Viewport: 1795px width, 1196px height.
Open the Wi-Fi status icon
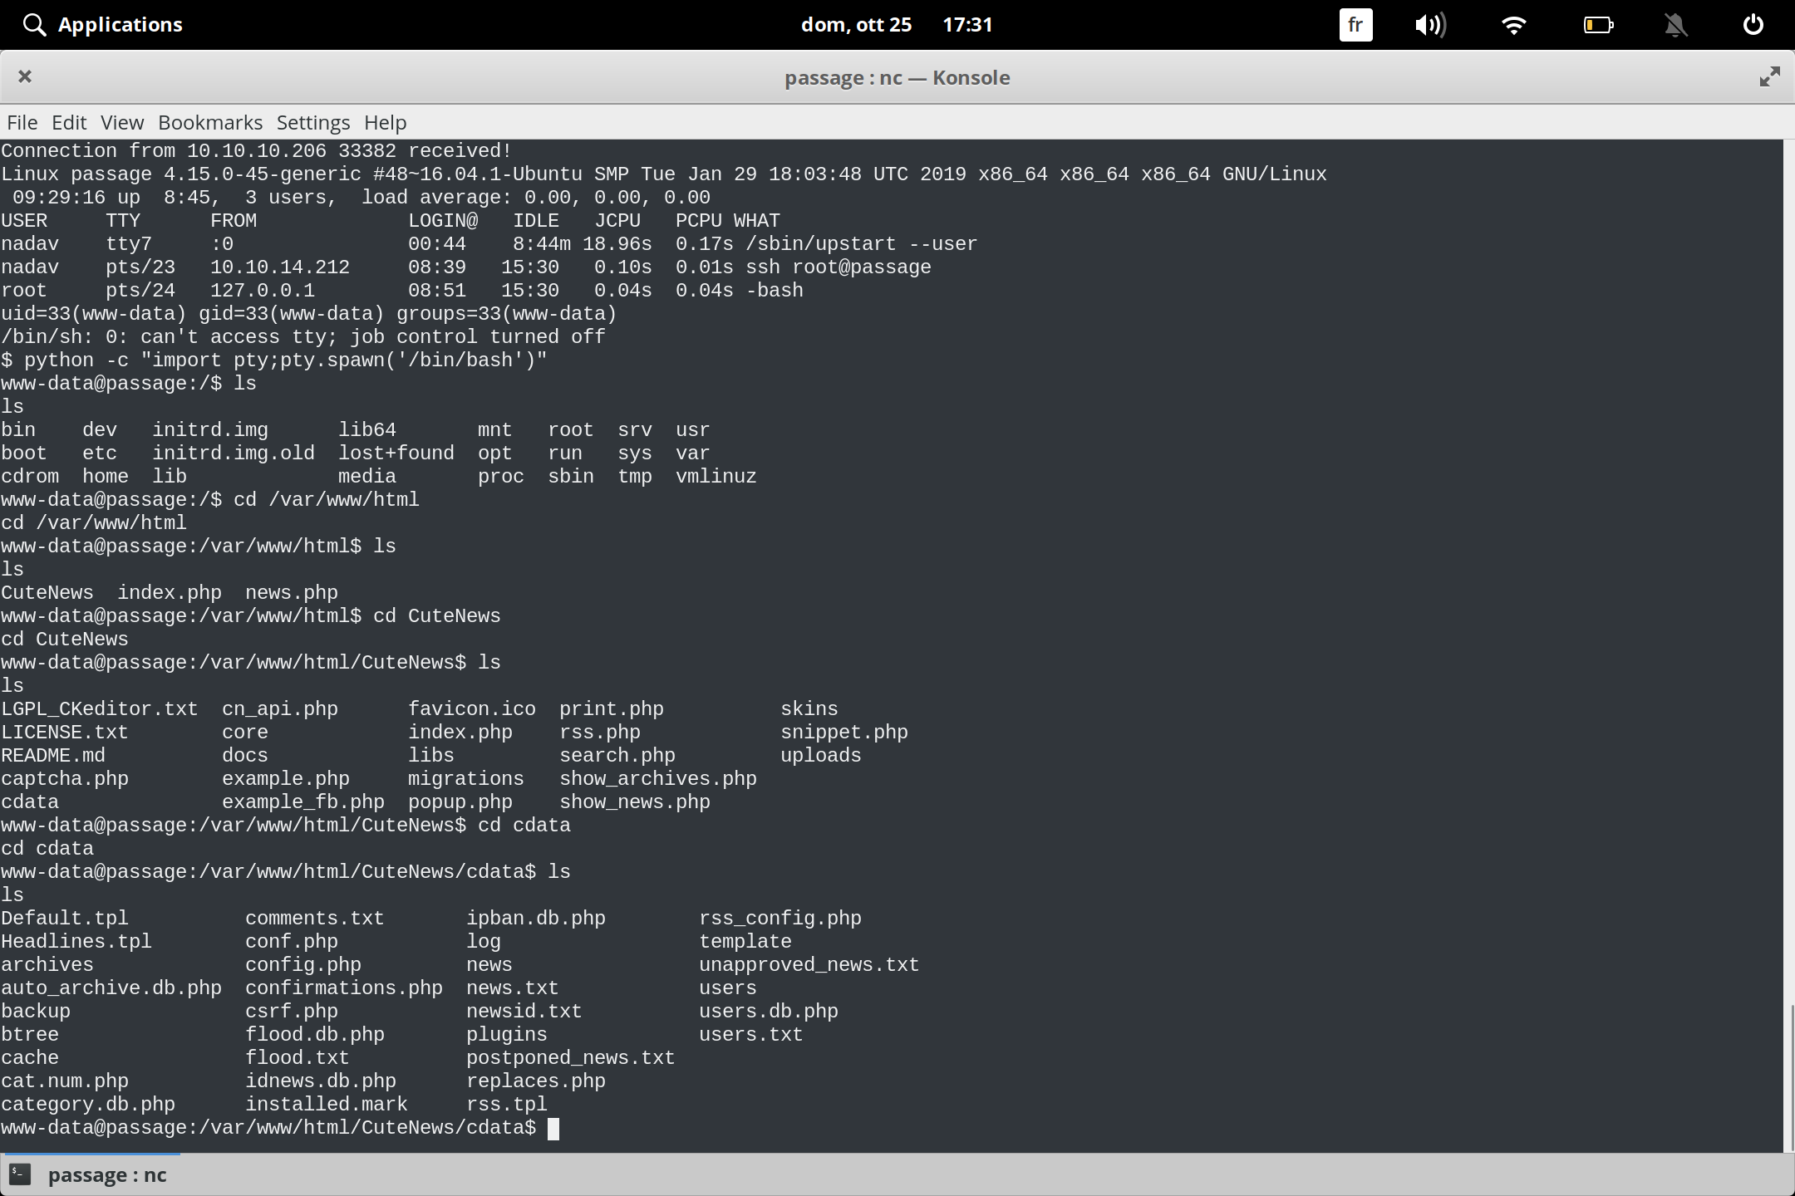pos(1514,24)
